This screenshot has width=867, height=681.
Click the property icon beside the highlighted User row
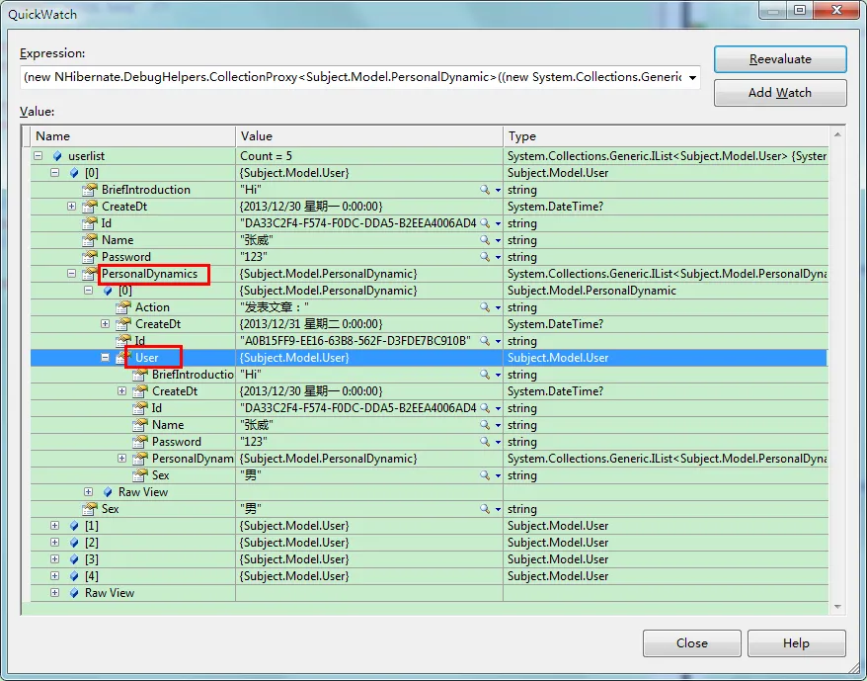pyautogui.click(x=123, y=358)
